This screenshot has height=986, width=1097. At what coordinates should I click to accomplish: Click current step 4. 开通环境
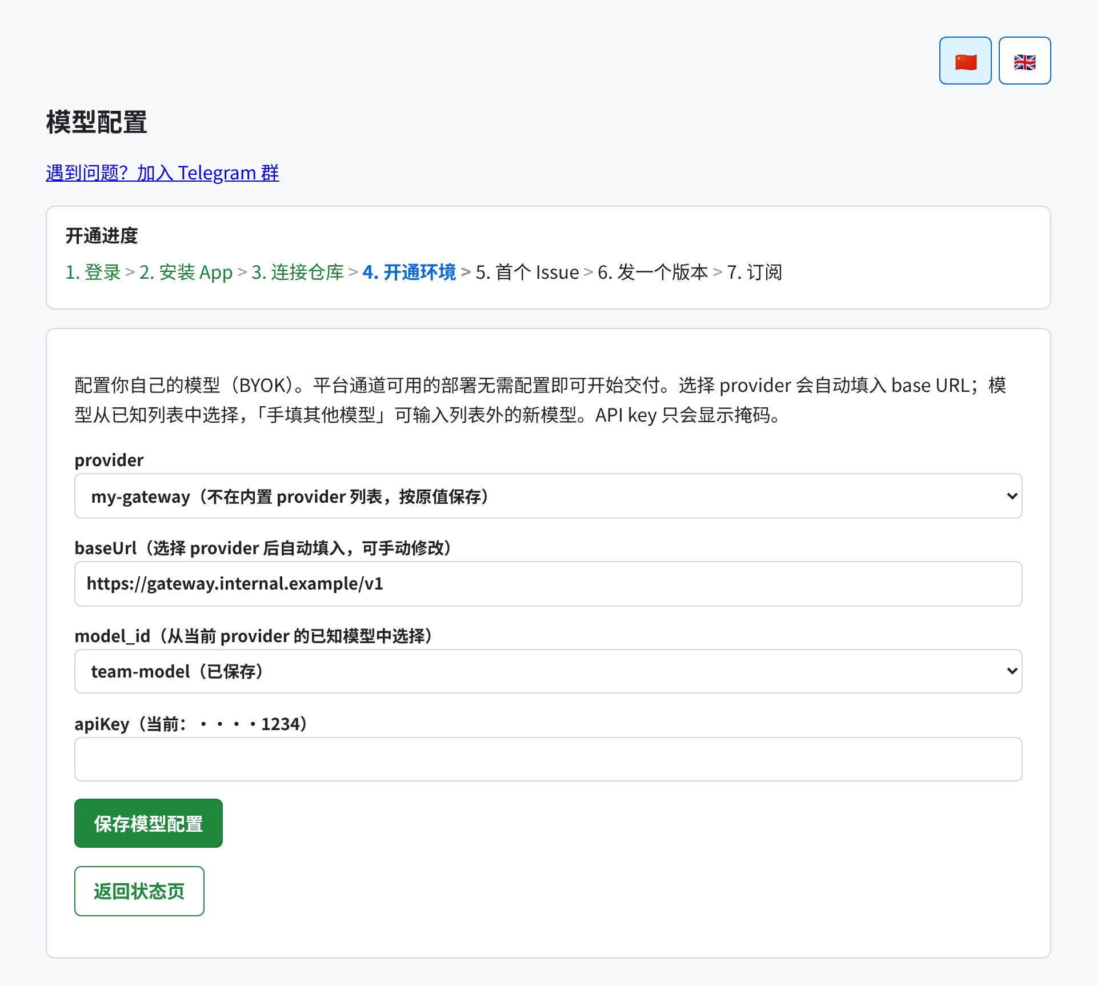[x=409, y=272]
